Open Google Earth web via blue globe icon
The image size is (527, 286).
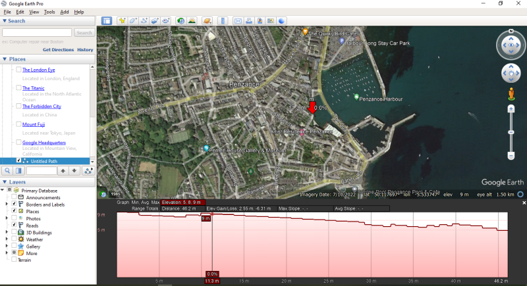(x=282, y=21)
